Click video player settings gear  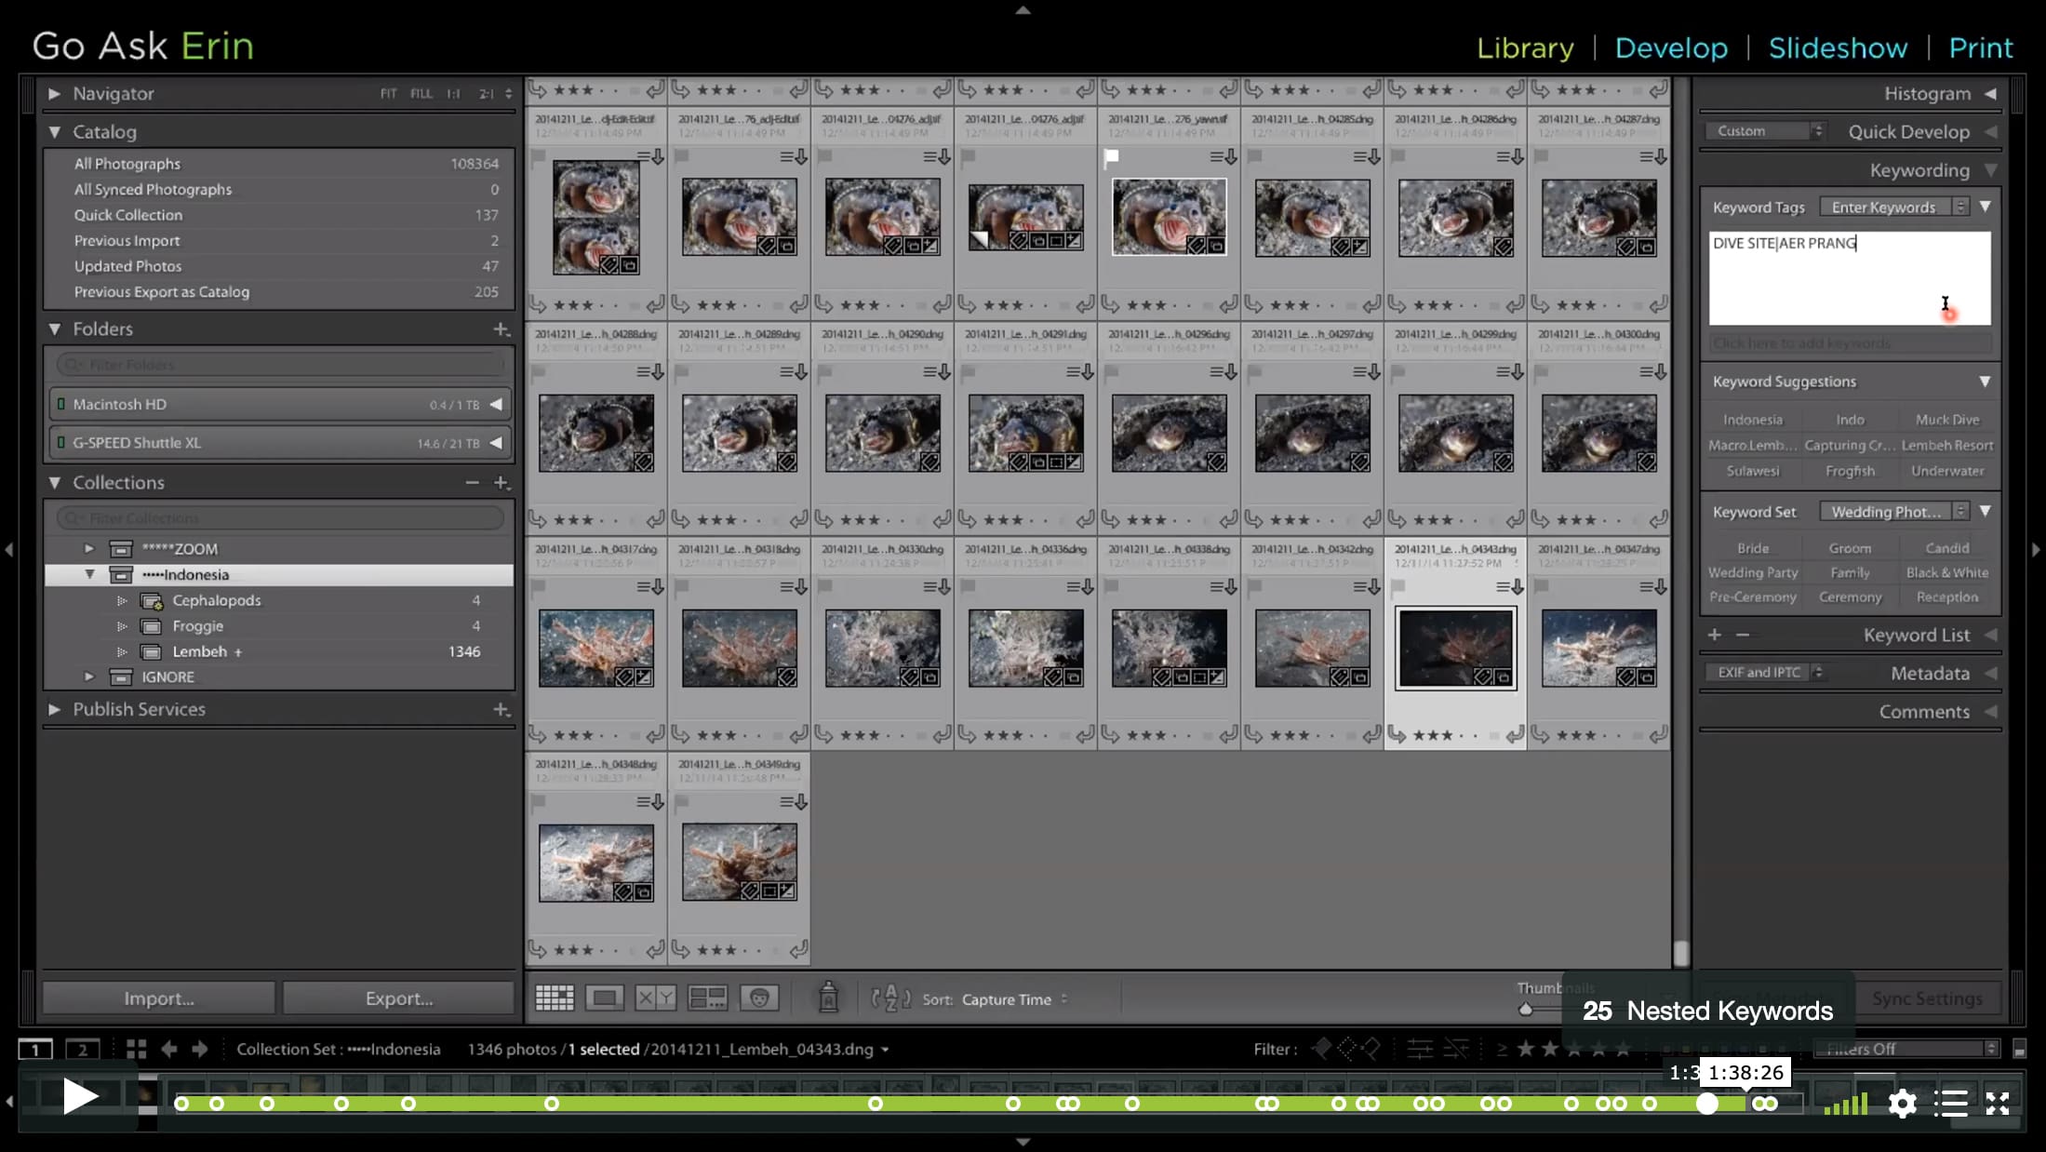[1903, 1104]
